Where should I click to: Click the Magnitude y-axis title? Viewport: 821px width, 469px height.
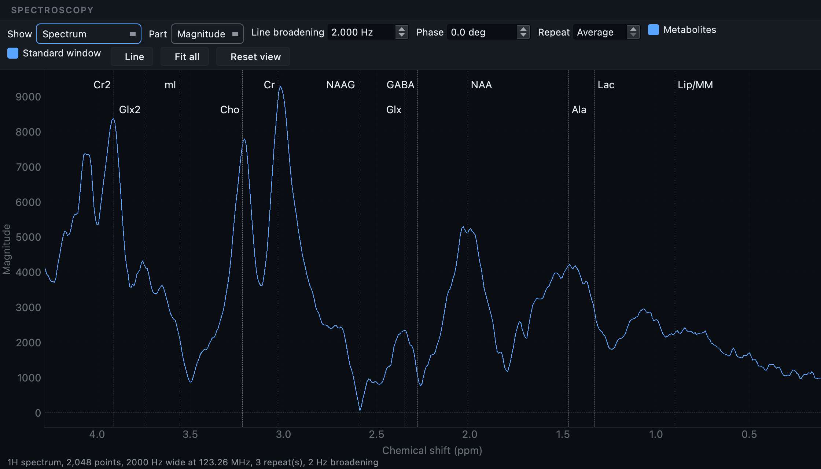[7, 249]
